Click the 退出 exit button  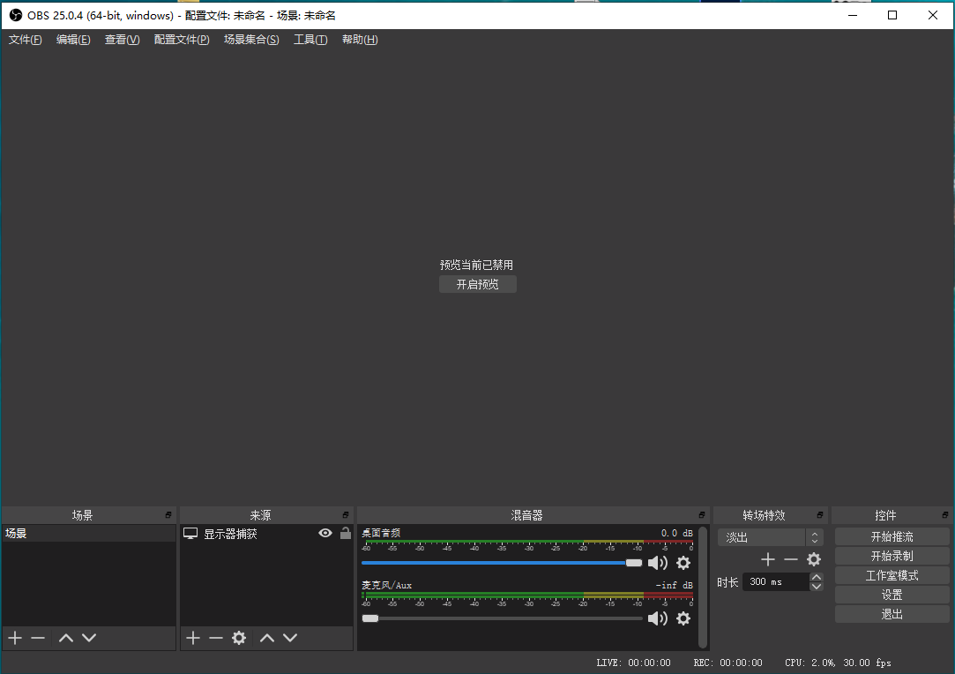(892, 614)
